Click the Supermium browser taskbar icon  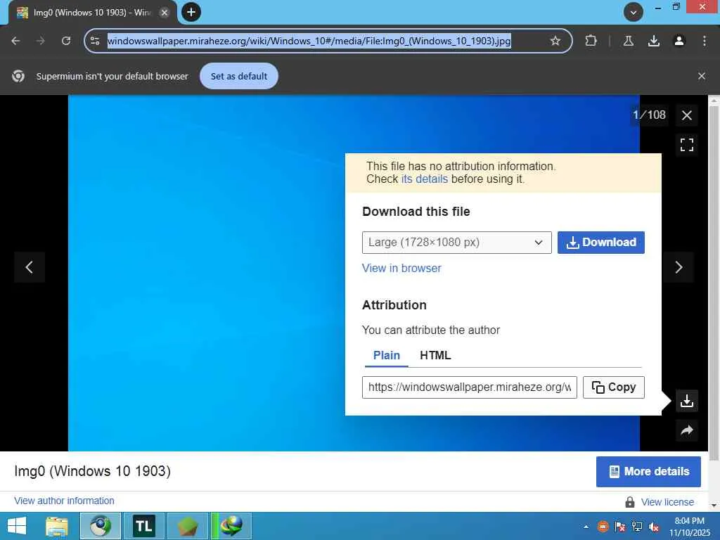(x=101, y=526)
